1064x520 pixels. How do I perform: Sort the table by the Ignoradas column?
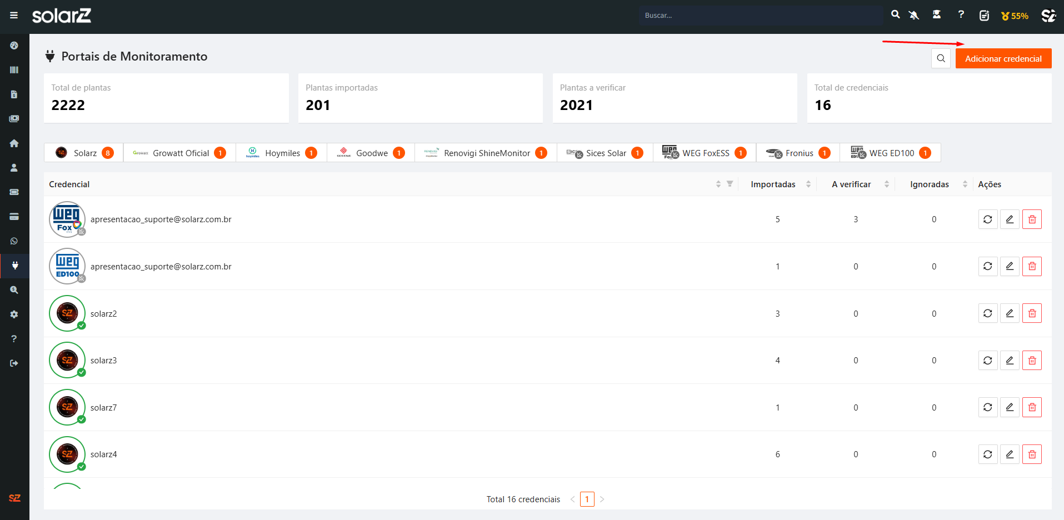[x=965, y=184]
